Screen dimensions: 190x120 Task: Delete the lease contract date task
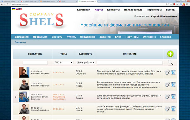174,97
